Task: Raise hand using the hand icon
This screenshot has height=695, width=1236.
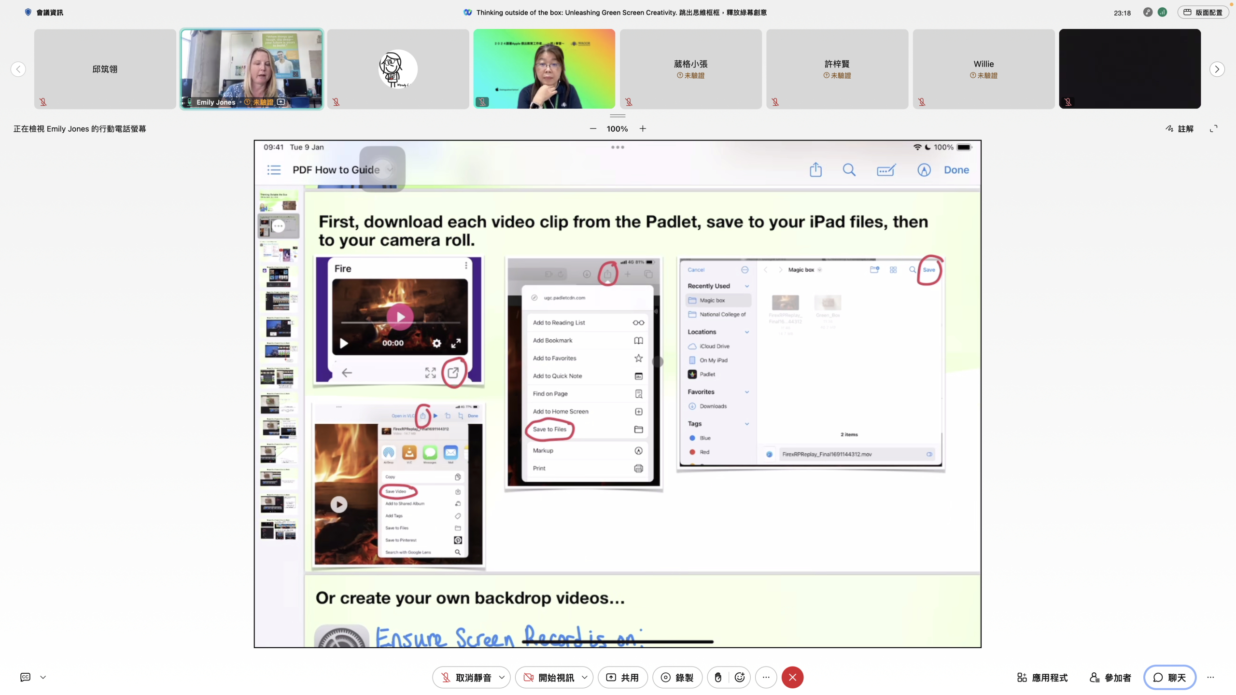Action: click(x=718, y=677)
